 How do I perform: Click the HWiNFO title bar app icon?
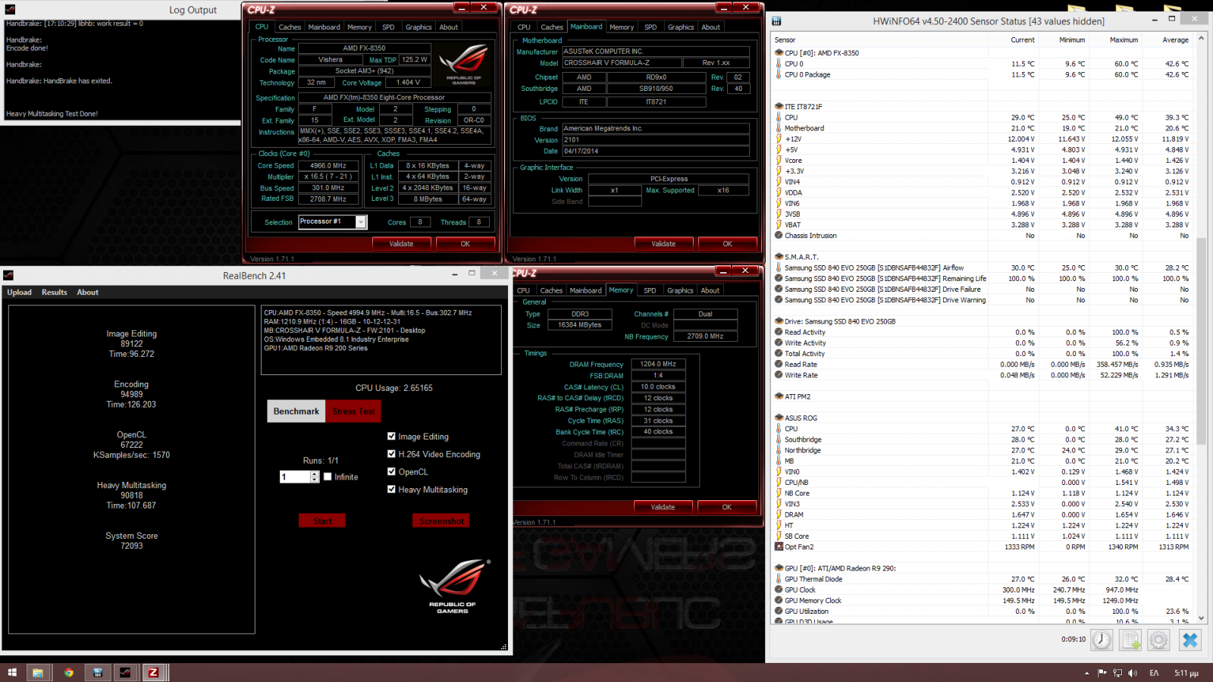(776, 21)
